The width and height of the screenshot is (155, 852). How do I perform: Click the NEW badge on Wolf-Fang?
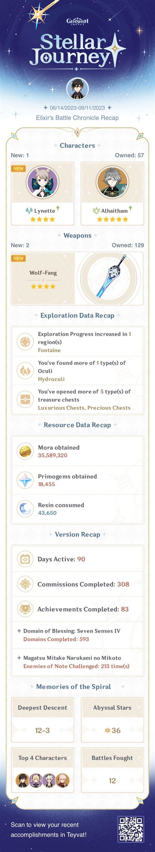18,258
